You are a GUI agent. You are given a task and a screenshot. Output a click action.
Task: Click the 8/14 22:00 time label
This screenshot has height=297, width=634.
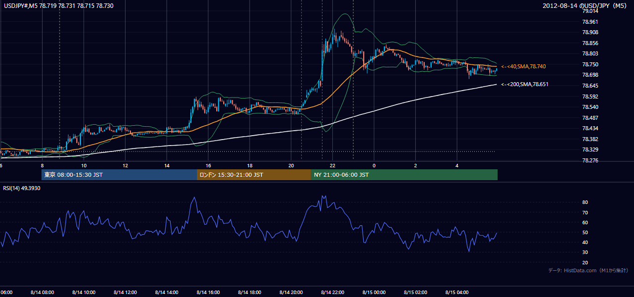pos(332,293)
